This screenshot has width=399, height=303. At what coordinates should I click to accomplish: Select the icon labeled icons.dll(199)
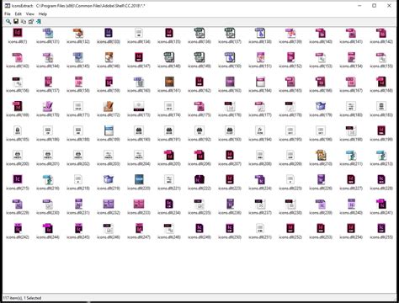pos(381,130)
